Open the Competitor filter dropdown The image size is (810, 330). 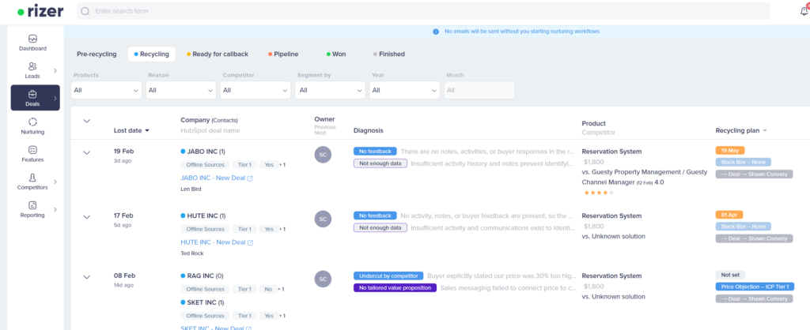pos(255,90)
